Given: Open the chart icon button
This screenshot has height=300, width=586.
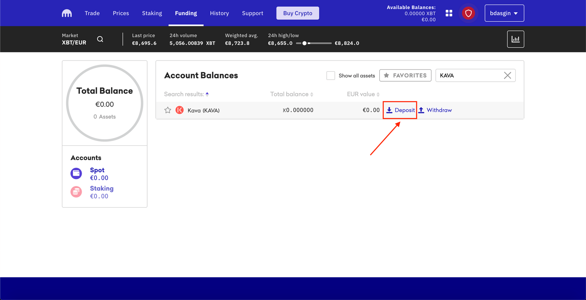Looking at the screenshot, I should (x=515, y=39).
